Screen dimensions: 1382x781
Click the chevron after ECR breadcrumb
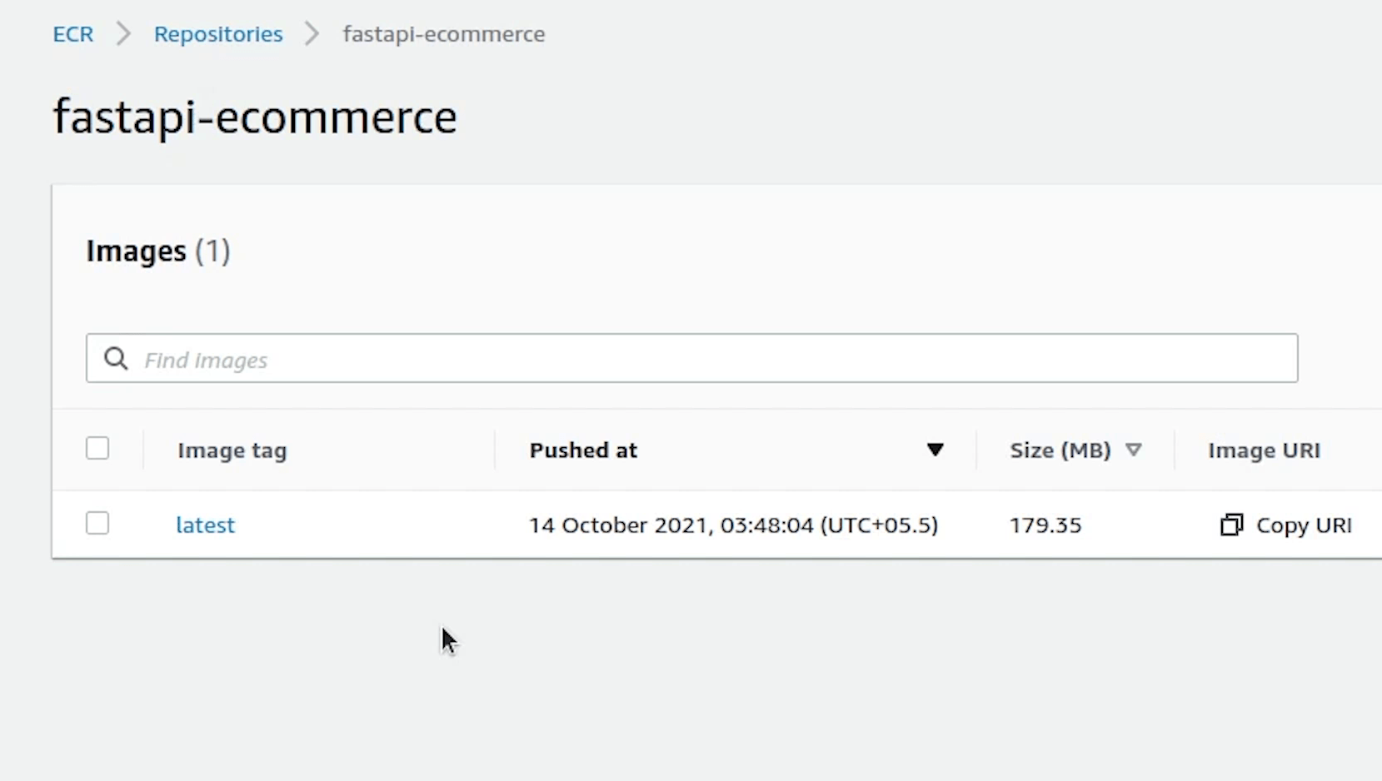coord(123,34)
